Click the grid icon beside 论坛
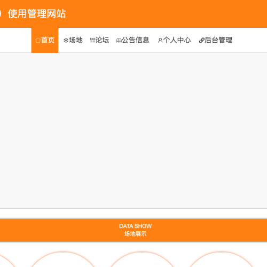 (x=92, y=41)
